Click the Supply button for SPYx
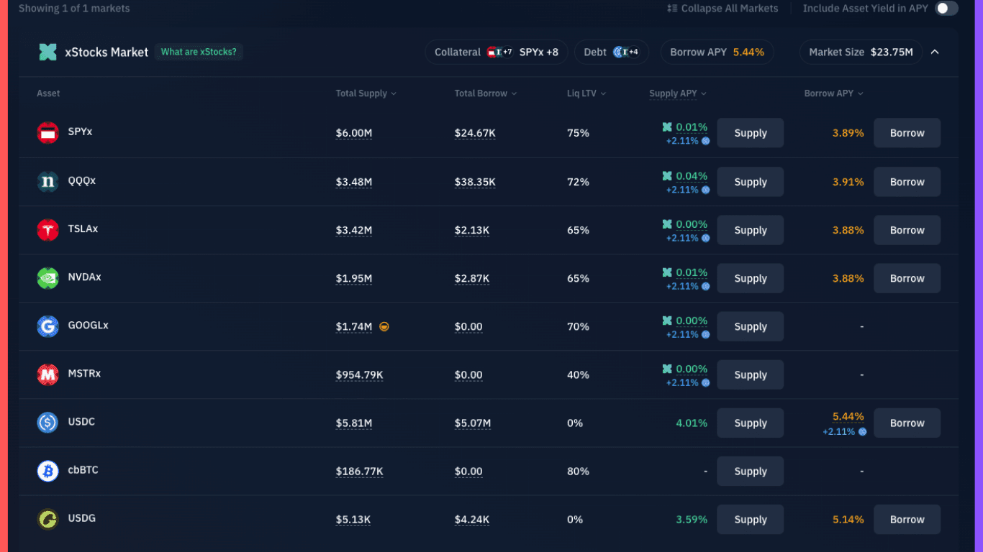983x552 pixels. click(x=750, y=132)
